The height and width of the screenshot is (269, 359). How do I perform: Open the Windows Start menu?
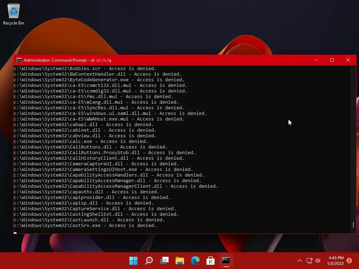click(x=133, y=261)
